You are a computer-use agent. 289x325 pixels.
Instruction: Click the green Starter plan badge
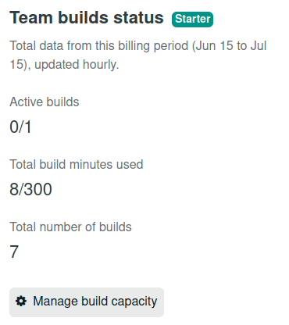pyautogui.click(x=192, y=20)
